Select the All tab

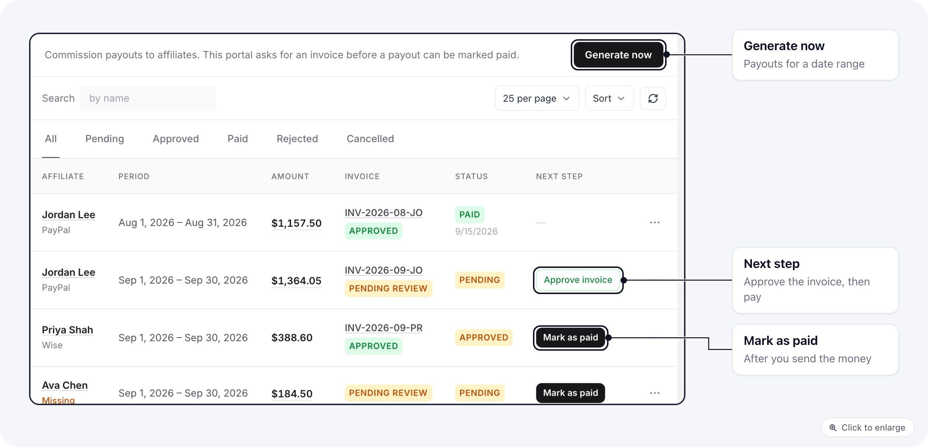51,139
